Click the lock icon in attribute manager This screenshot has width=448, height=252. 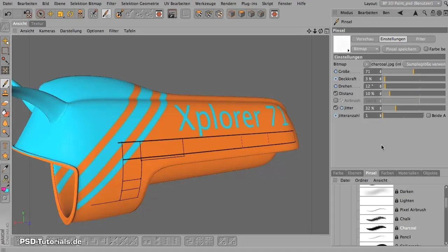coord(433,13)
